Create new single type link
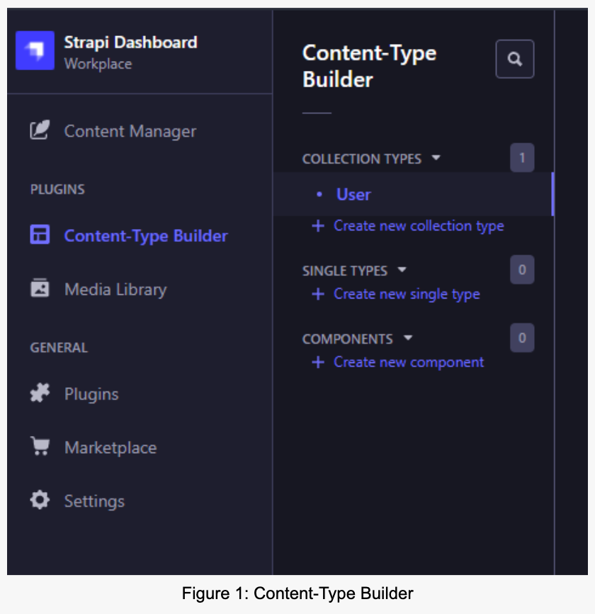The image size is (595, 614). (407, 294)
